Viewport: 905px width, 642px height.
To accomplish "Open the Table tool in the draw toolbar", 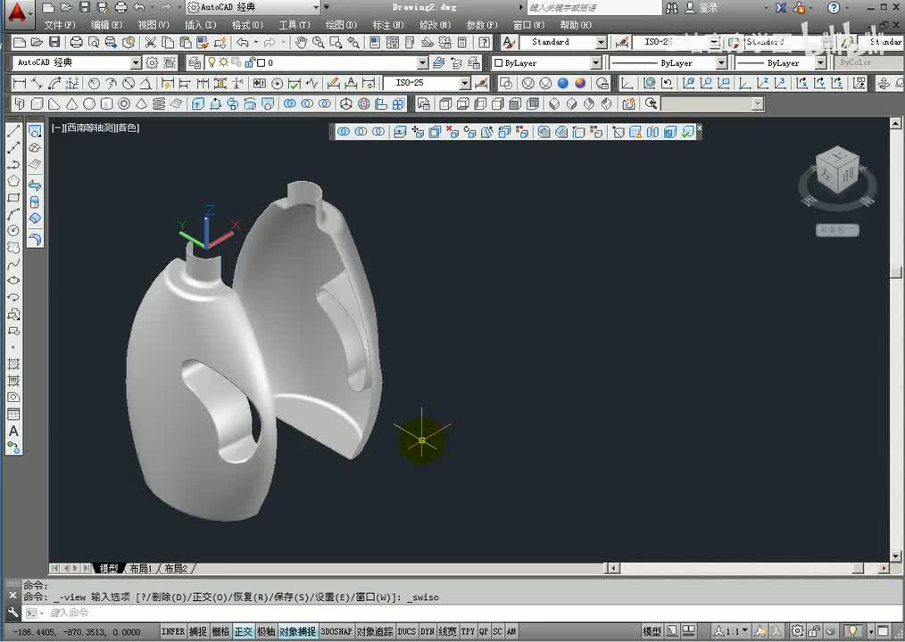I will coord(13,414).
